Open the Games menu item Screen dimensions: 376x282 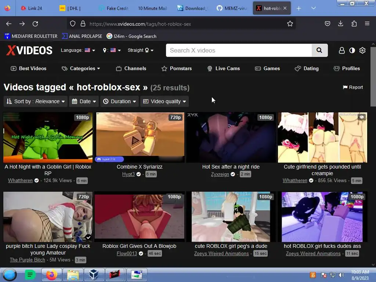(x=267, y=69)
